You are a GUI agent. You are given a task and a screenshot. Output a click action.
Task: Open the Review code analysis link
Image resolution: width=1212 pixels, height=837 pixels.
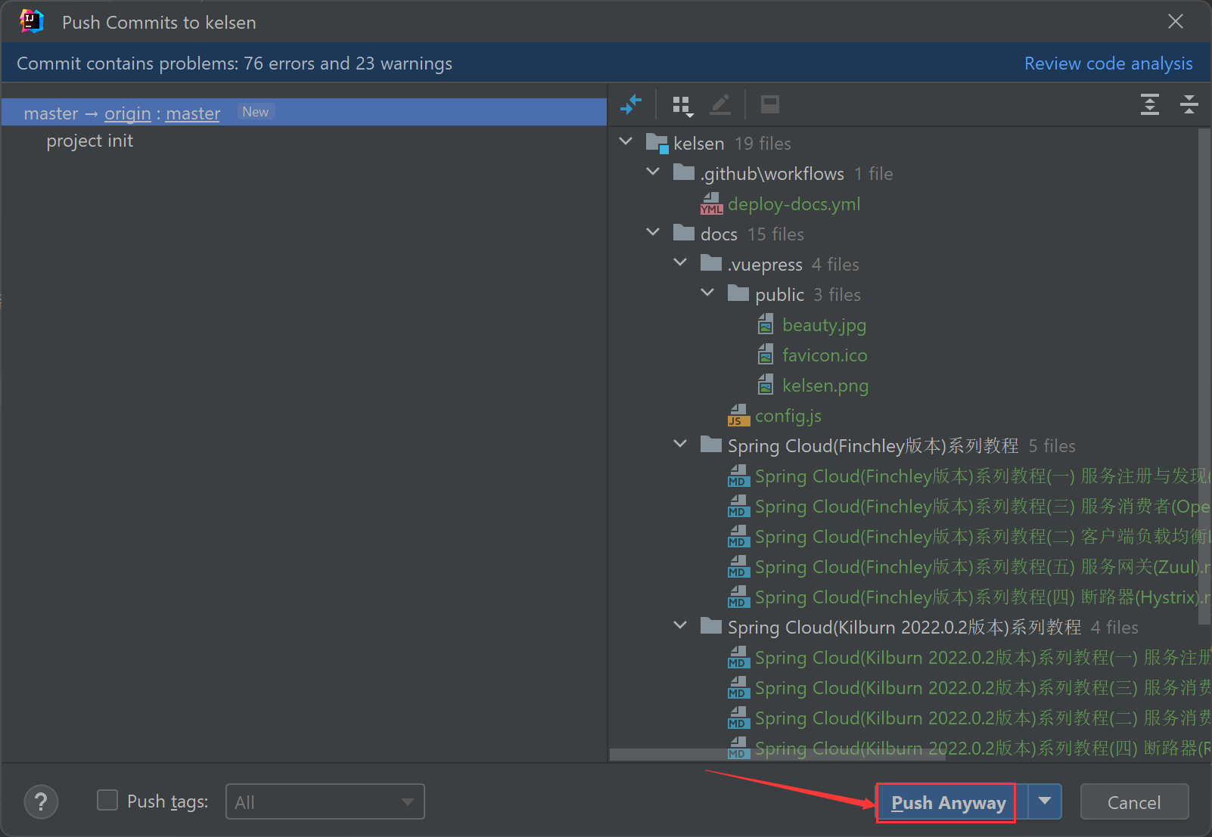tap(1108, 64)
